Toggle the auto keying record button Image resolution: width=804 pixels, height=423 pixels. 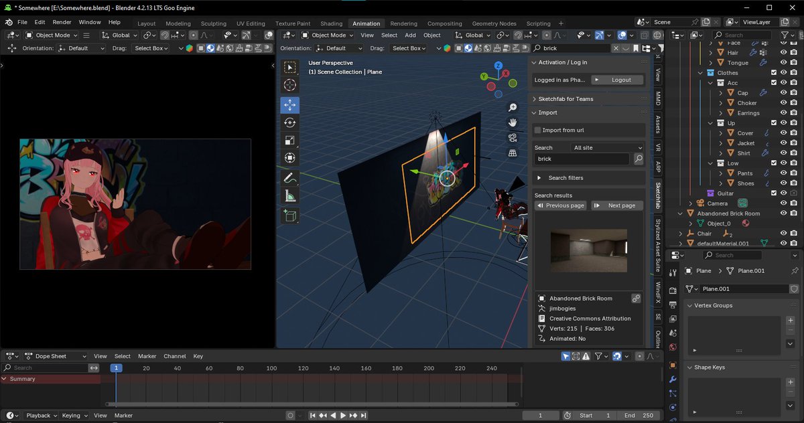point(290,416)
